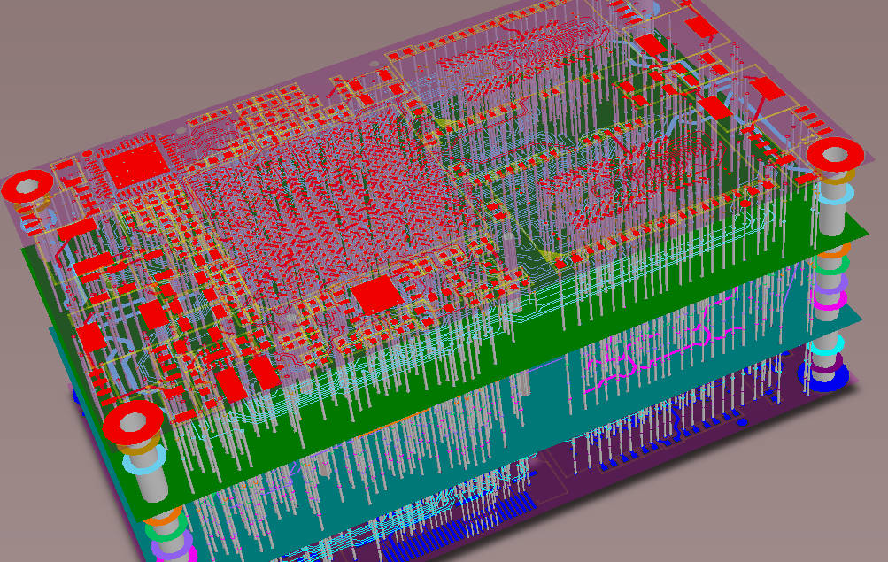Screen dimensions: 888x562
Task: Select the red mounting hole ring at left edge
Action: [x=27, y=187]
